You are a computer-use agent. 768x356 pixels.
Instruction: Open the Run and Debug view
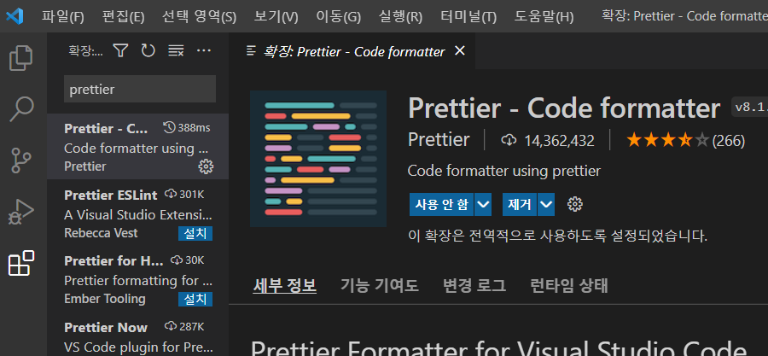point(21,212)
